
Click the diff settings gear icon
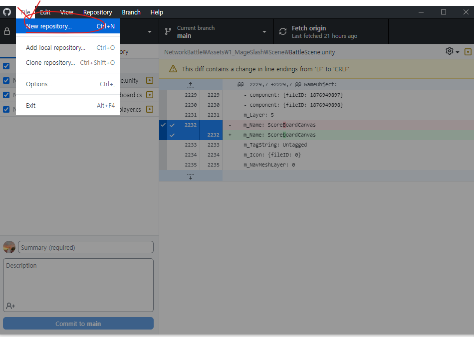pos(449,52)
